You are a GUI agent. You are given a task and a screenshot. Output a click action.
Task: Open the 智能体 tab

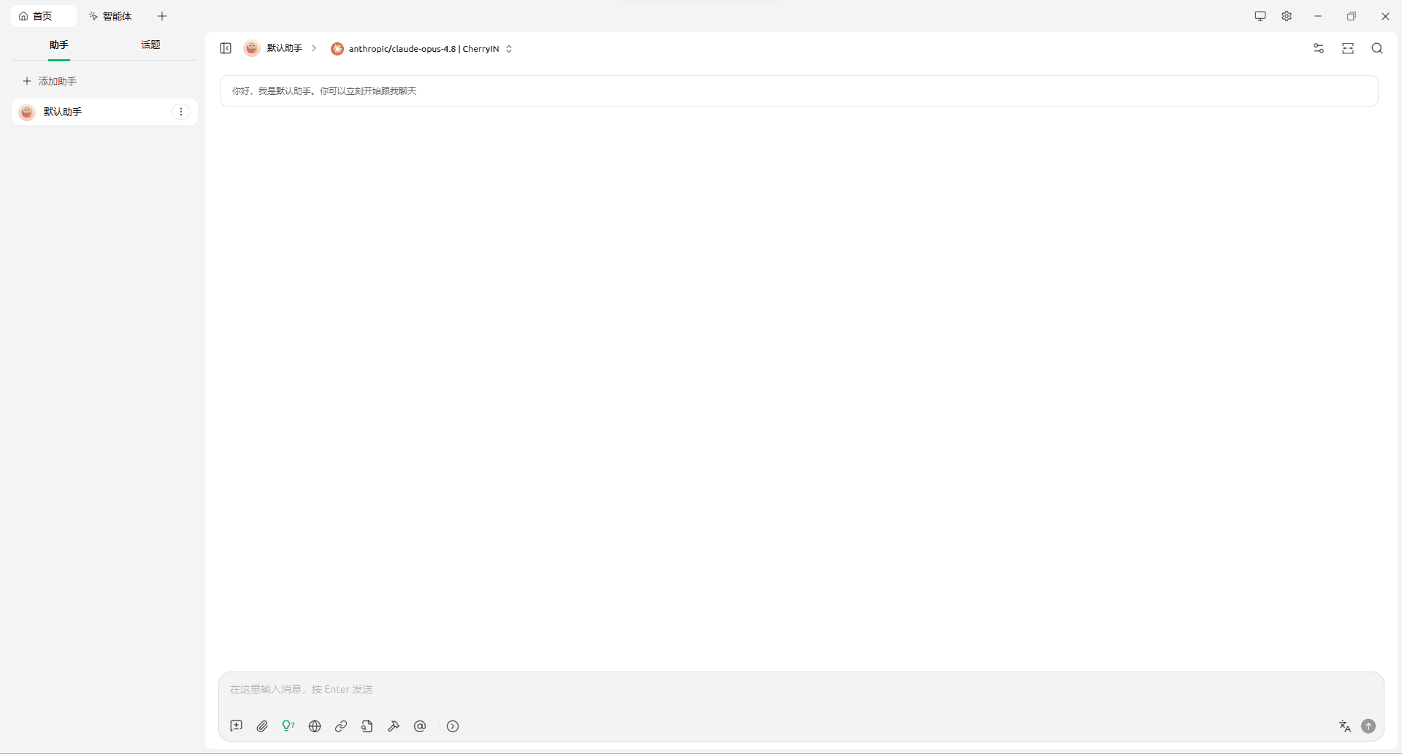tap(110, 16)
